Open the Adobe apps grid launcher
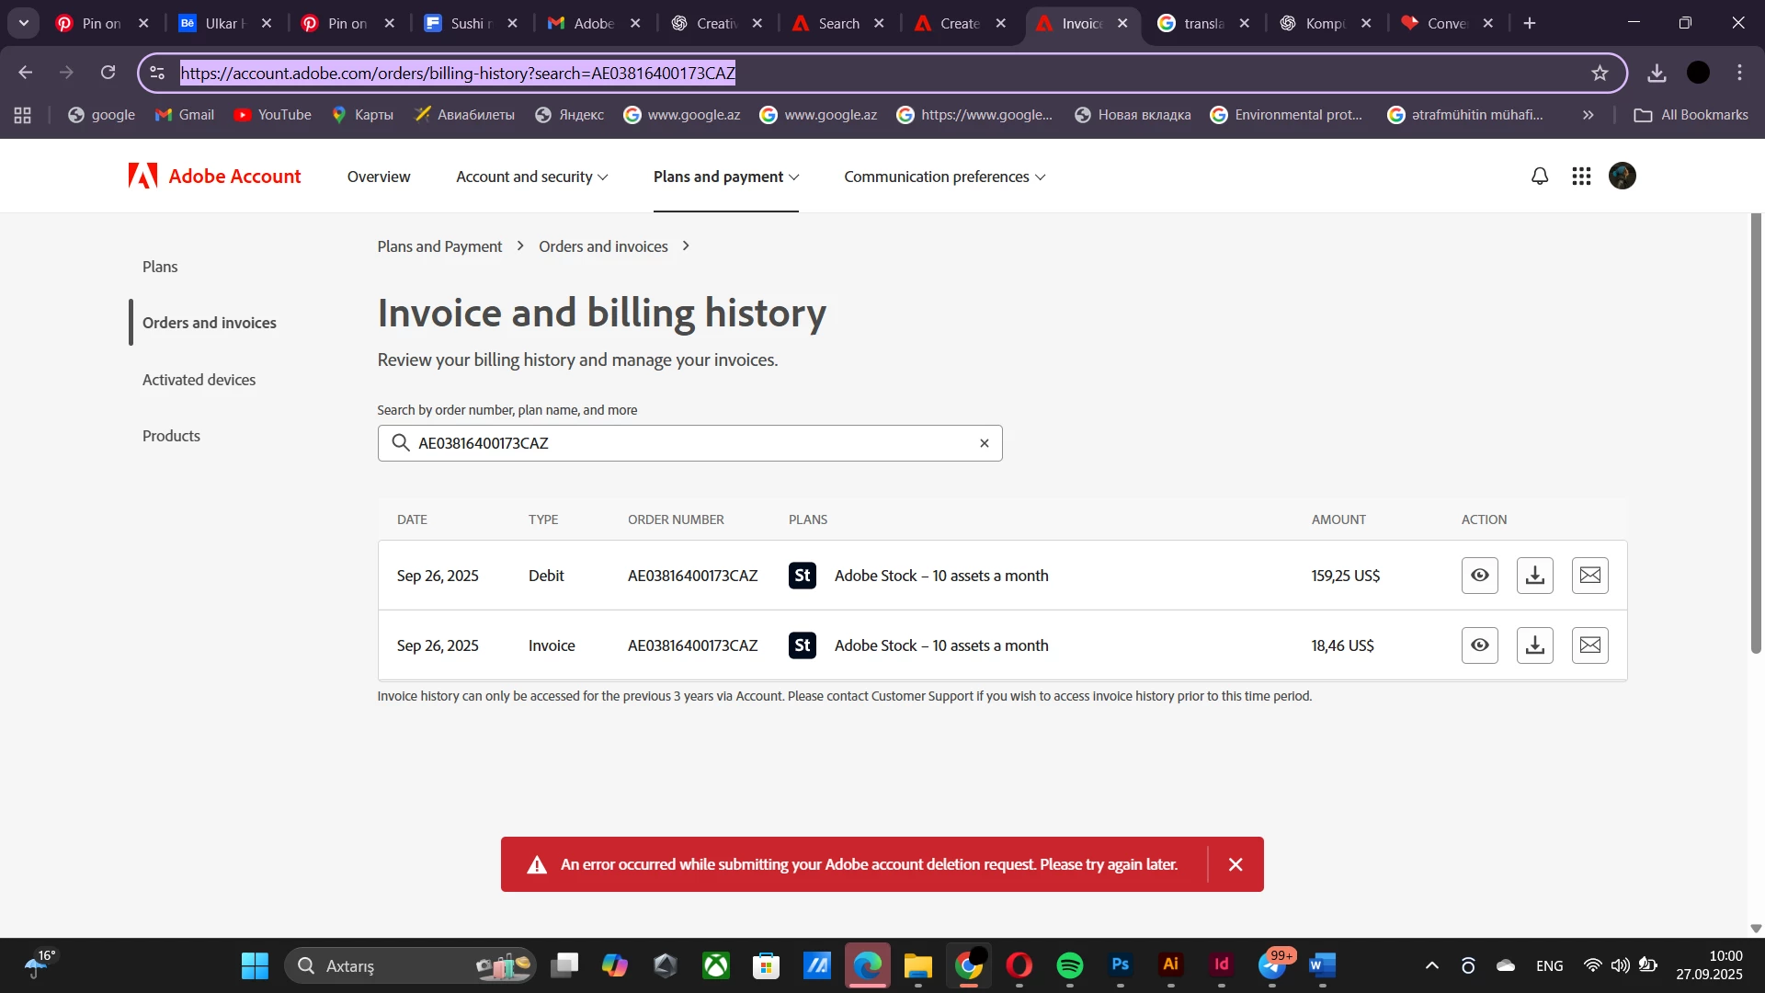The image size is (1765, 993). (1581, 176)
